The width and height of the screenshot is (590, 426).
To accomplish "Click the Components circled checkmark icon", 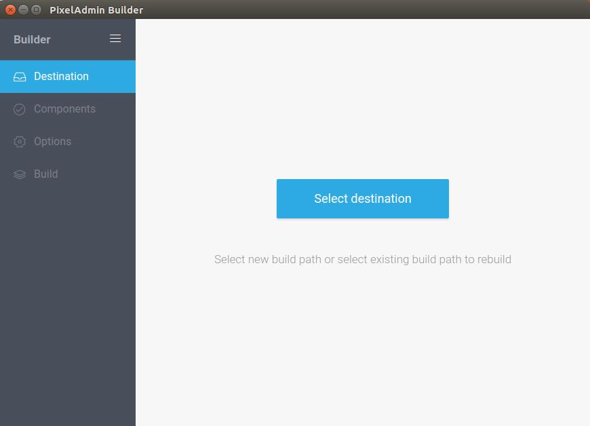I will coord(20,109).
